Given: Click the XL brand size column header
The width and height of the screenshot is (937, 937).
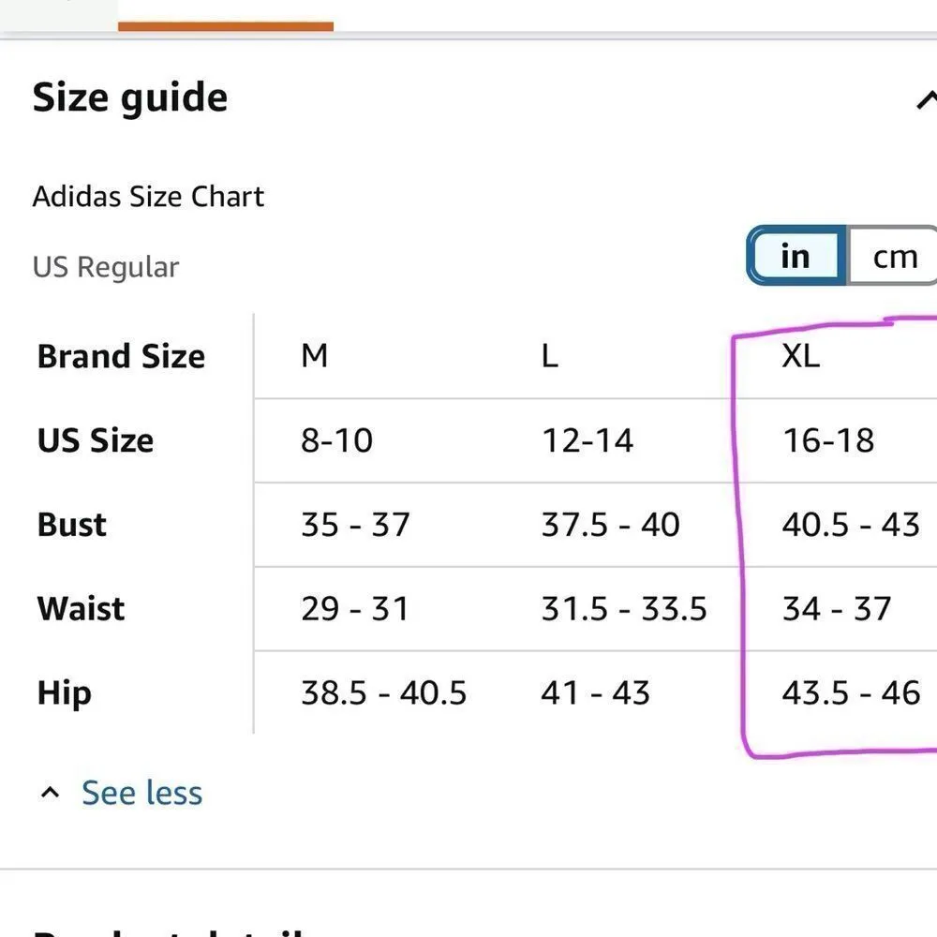Looking at the screenshot, I should click(801, 356).
